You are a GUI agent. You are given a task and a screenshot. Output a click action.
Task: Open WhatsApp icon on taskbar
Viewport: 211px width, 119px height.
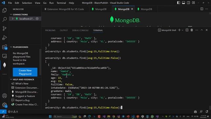[x=152, y=116]
